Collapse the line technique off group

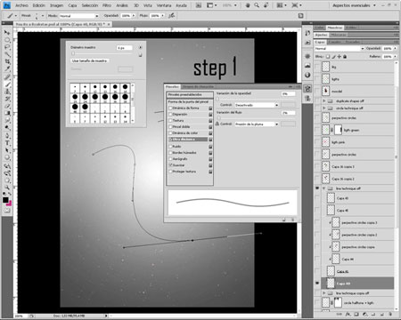tap(324, 188)
